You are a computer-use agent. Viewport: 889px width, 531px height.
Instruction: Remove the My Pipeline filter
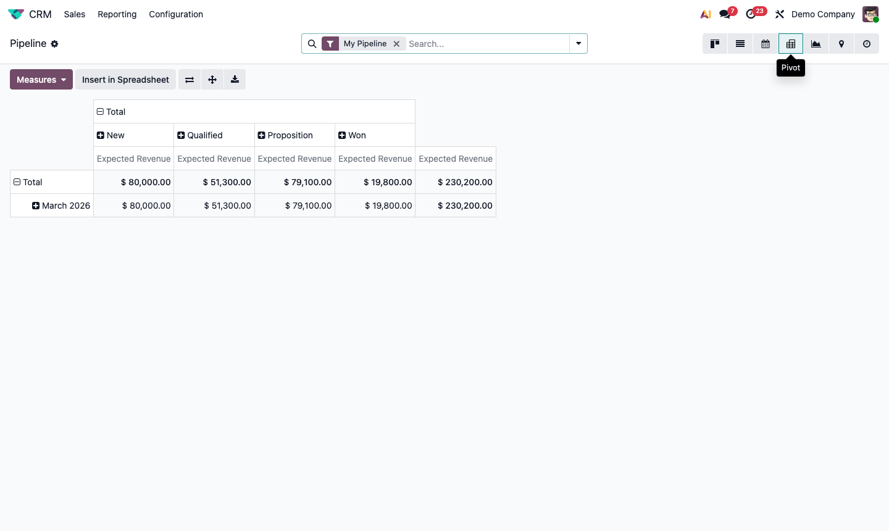tap(397, 44)
